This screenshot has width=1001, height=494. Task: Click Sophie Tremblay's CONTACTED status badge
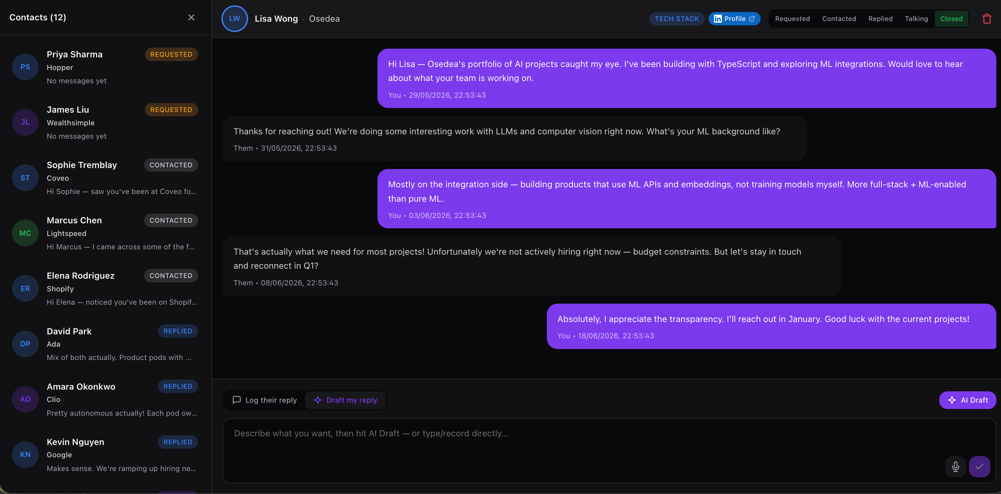point(171,165)
